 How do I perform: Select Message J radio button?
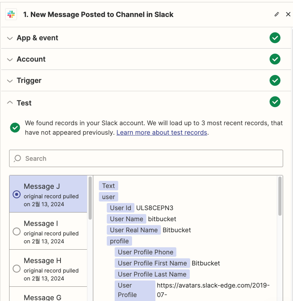pyautogui.click(x=17, y=194)
